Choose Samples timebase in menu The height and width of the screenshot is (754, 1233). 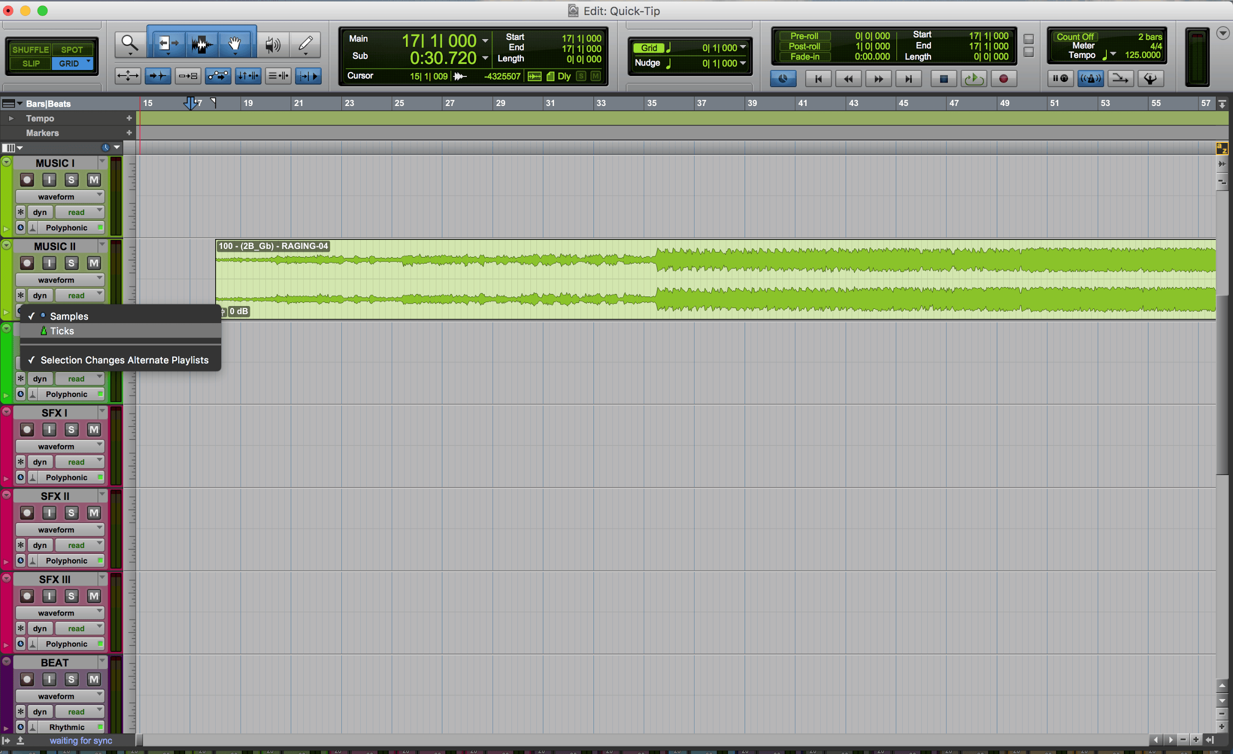coord(120,316)
